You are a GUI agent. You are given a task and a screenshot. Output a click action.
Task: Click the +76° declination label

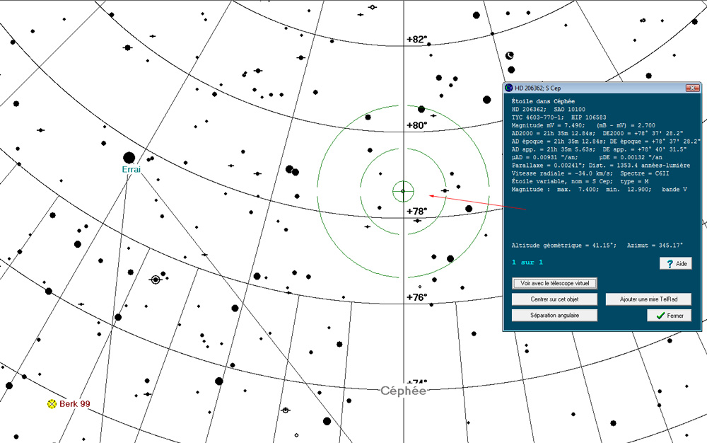[416, 297]
